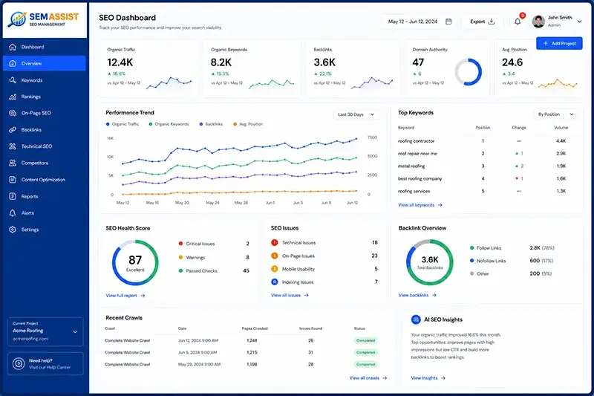The image size is (594, 396).
Task: Click the Competitors people icon
Action: [x=13, y=163]
